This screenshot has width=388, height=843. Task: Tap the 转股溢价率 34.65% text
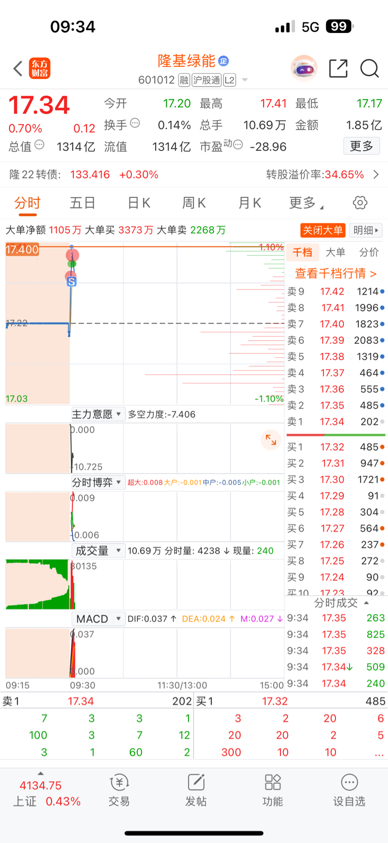click(315, 175)
